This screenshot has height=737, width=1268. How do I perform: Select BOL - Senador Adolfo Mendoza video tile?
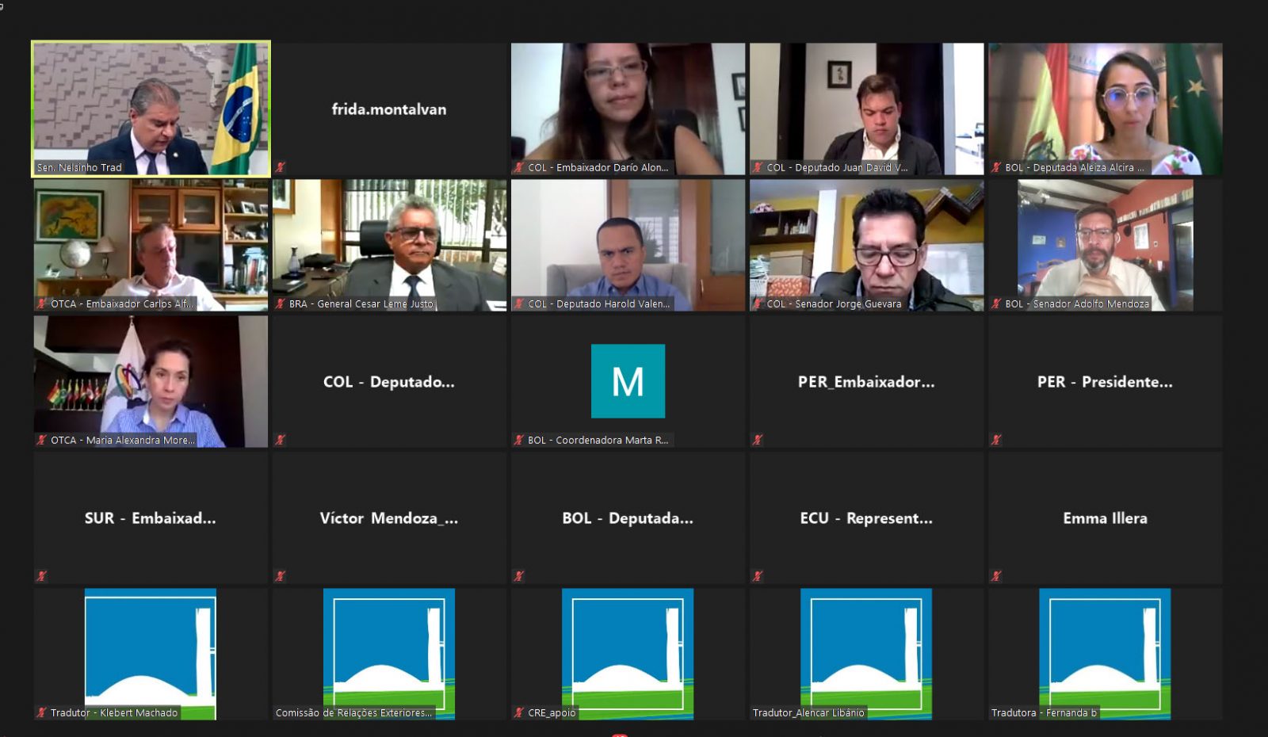tap(1105, 245)
